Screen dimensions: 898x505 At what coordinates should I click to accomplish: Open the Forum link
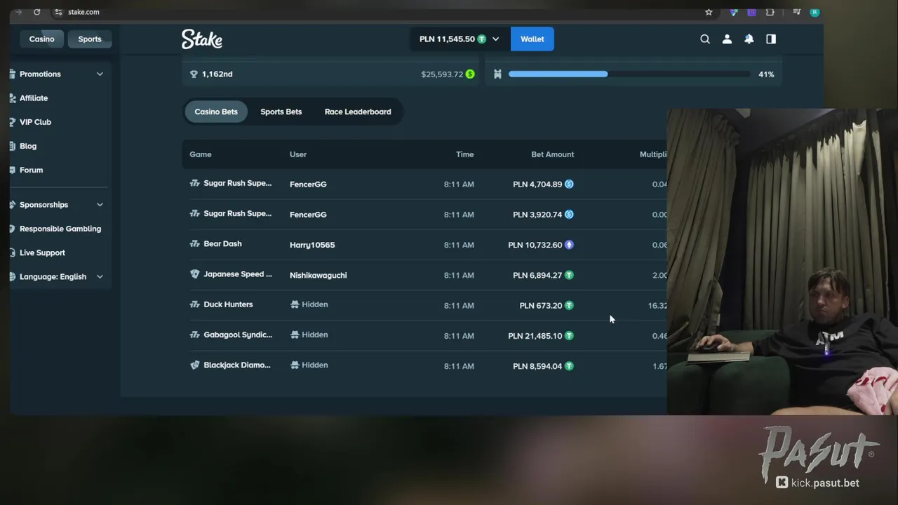[31, 170]
